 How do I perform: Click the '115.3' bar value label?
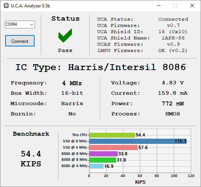pos(180,141)
